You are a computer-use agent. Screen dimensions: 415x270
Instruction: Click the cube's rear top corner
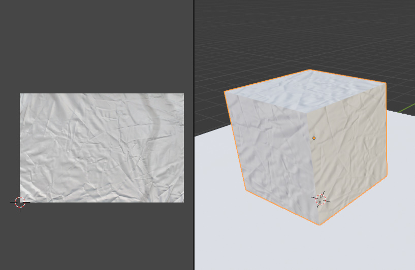(310, 70)
